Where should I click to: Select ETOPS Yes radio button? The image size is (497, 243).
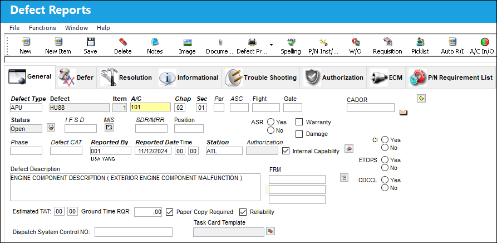pos(385,159)
